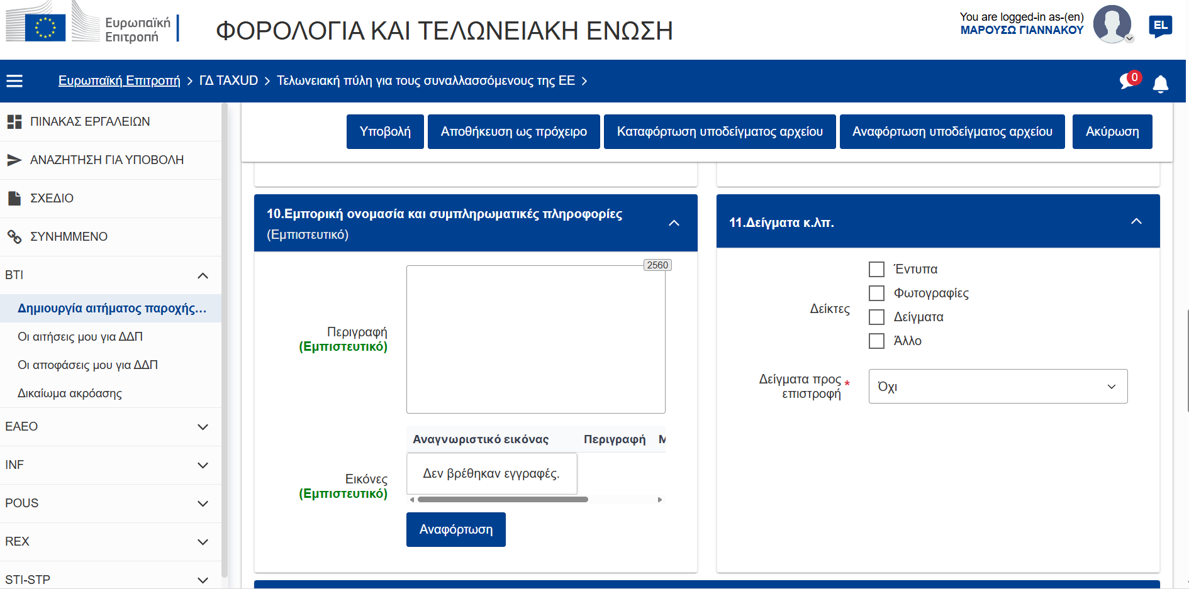Image resolution: width=1189 pixels, height=589 pixels.
Task: Select Δικαίωμα ακρόασης menu item
Action: 70,394
